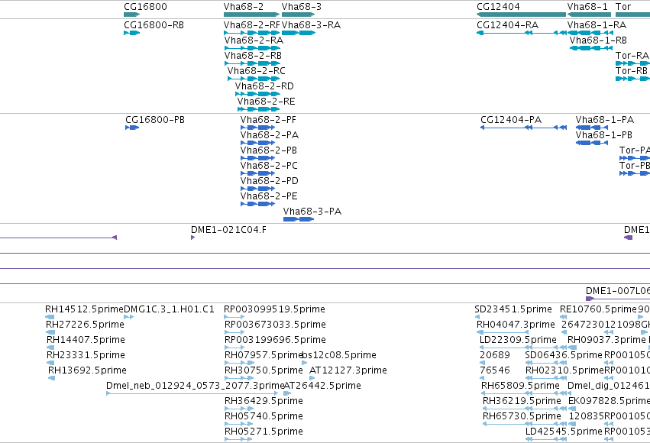Select EST AT26442.5prime
Viewport: 650px width, 443px height.
[322, 386]
